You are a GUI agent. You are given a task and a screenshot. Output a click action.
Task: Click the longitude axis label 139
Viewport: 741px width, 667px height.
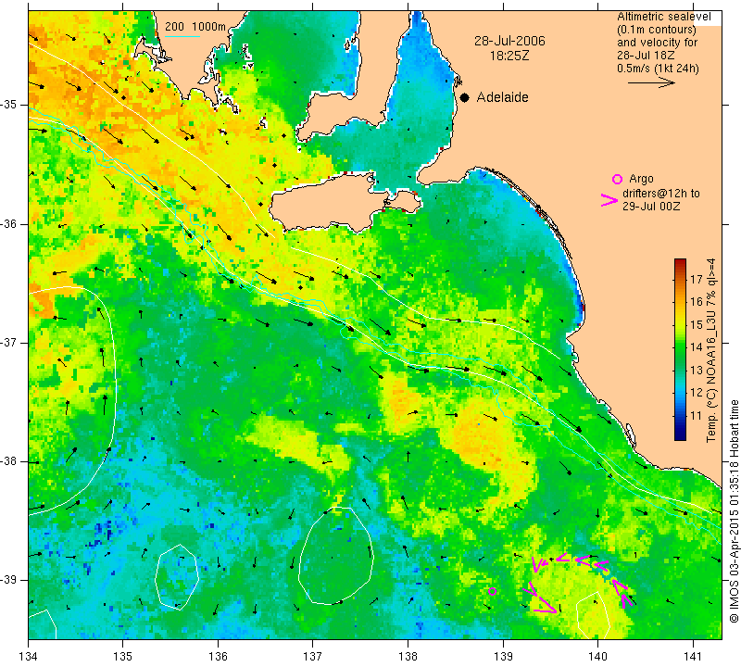[503, 657]
